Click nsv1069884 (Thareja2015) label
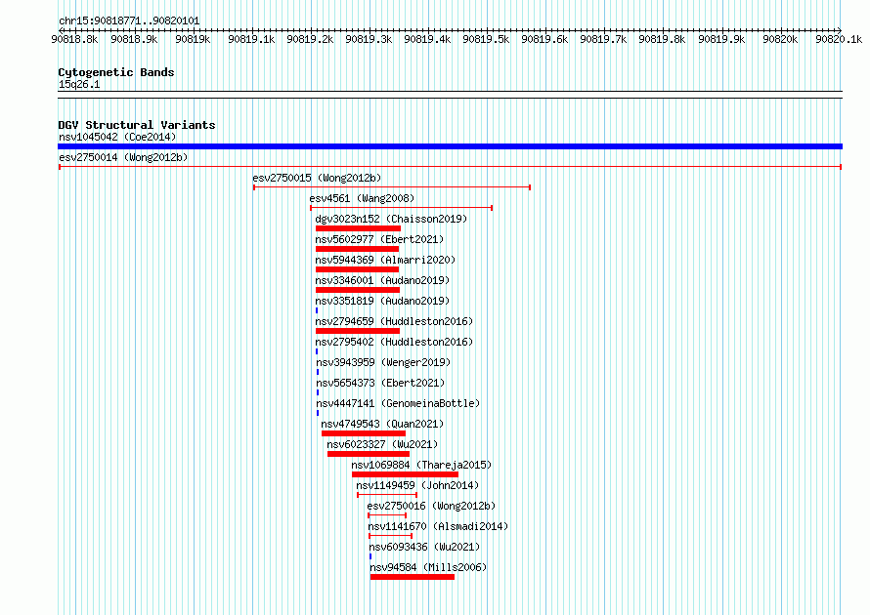The image size is (870, 615). [421, 465]
